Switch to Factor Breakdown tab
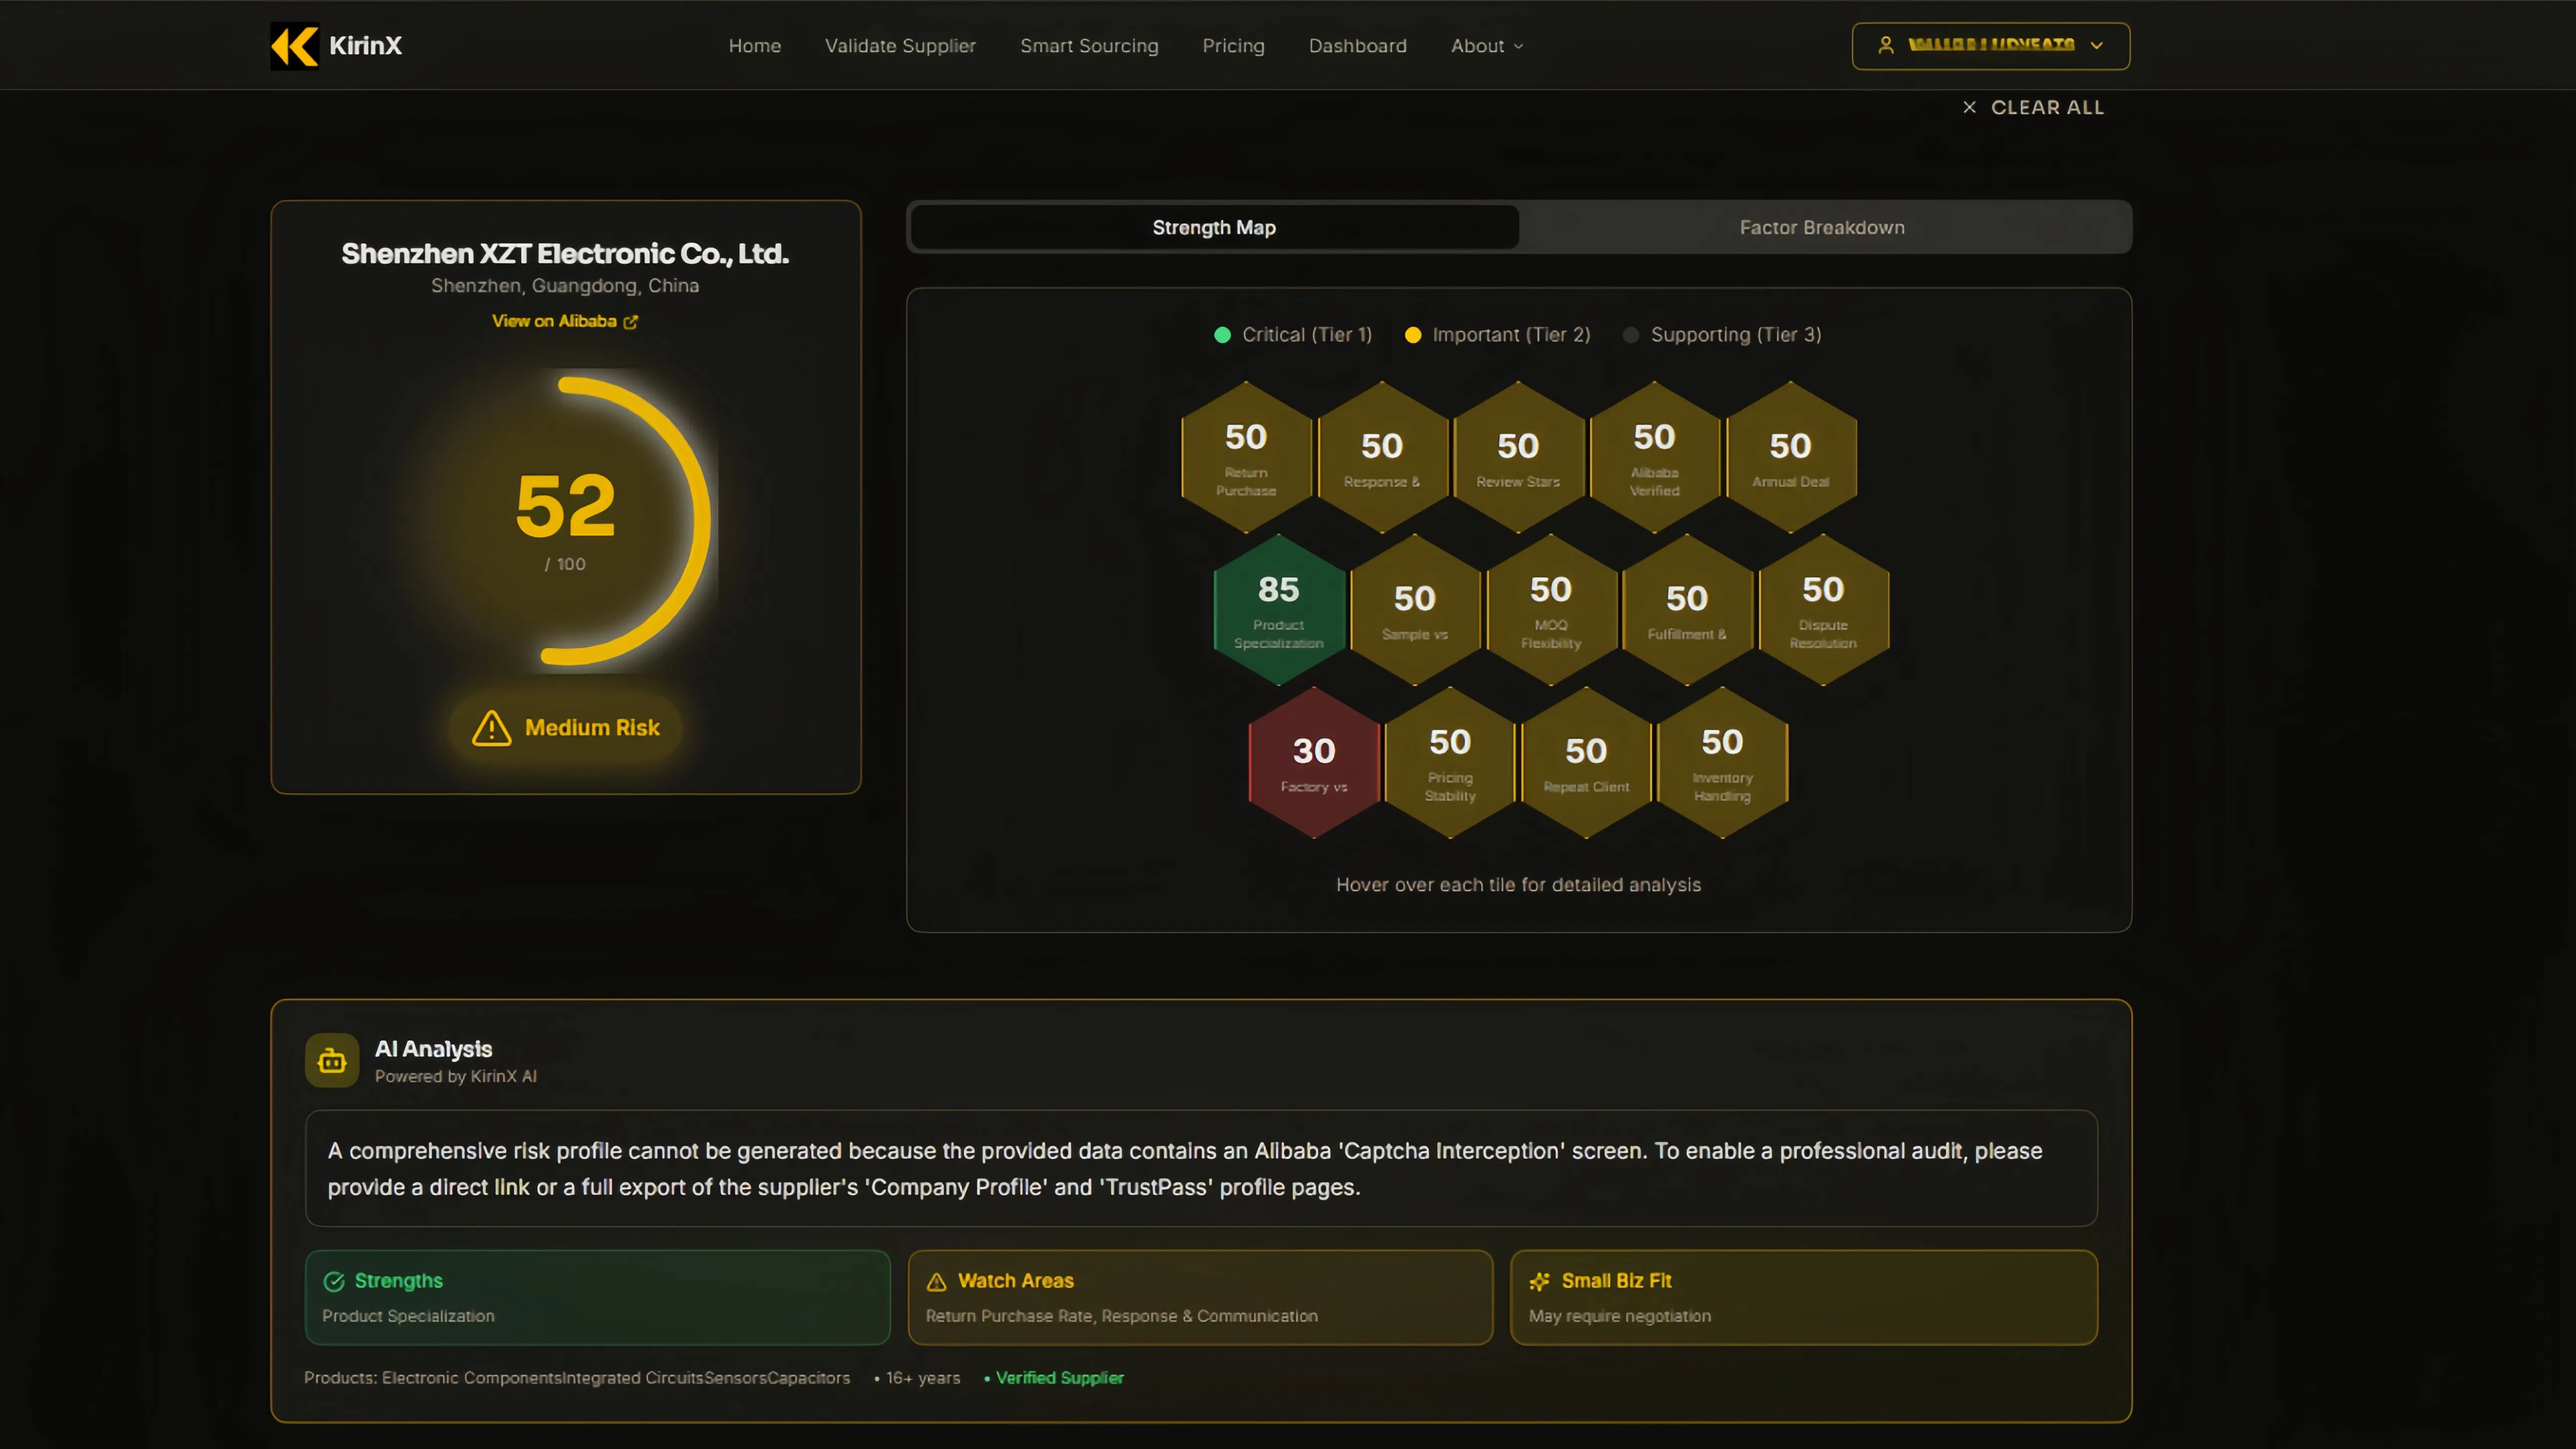Screen dimensions: 2576x1449 tap(1822, 227)
